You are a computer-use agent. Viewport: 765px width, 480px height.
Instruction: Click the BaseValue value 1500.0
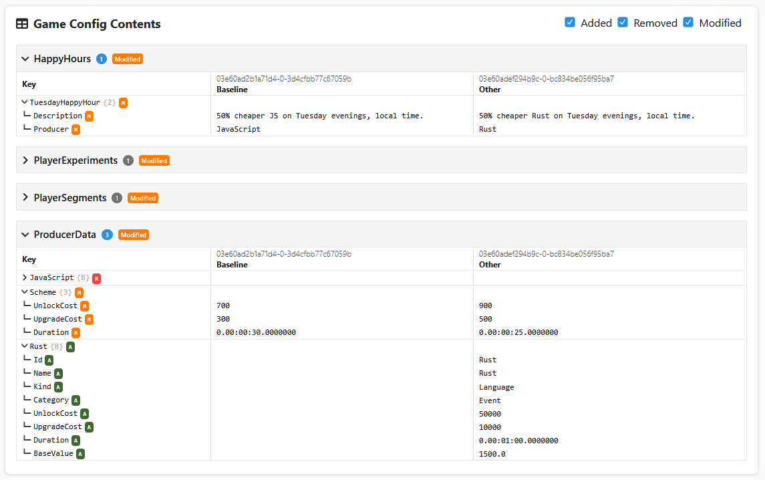pos(492,454)
